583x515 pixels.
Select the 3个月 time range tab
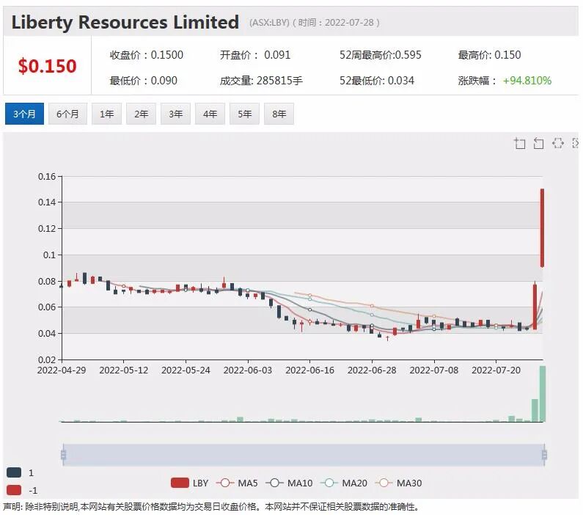[x=24, y=114]
